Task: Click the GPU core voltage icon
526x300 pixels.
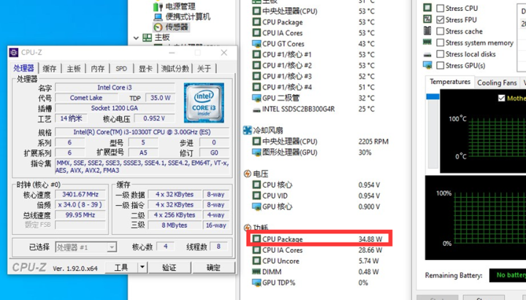Action: click(x=256, y=207)
